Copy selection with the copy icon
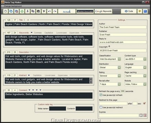 click(33, 11)
